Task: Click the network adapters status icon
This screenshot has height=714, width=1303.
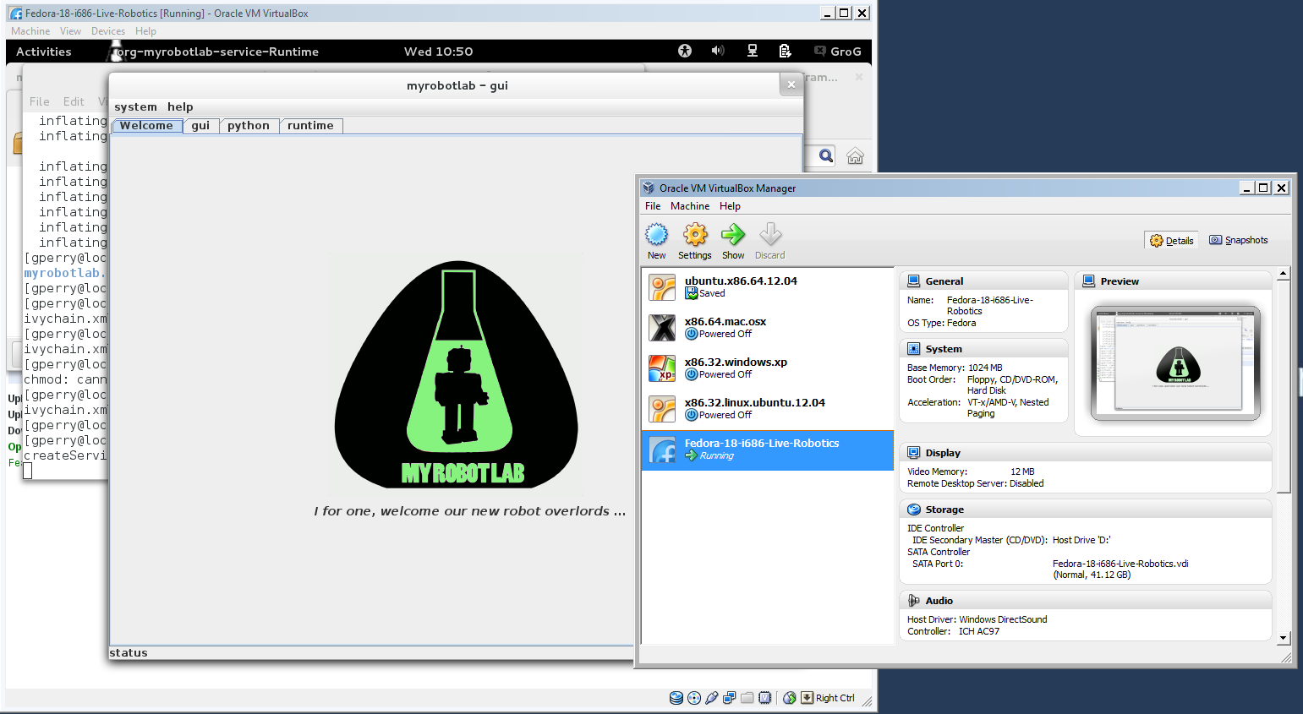Action: [x=730, y=698]
